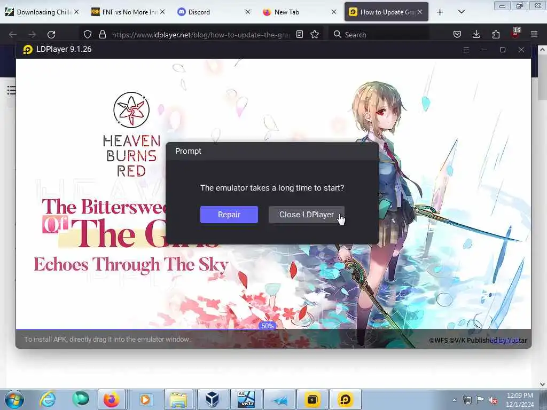Screen dimensions: 547x410
Task: Click the Action Center flag tray icon
Action: [x=480, y=400]
